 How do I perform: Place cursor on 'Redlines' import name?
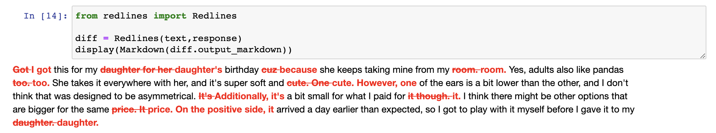[214, 16]
